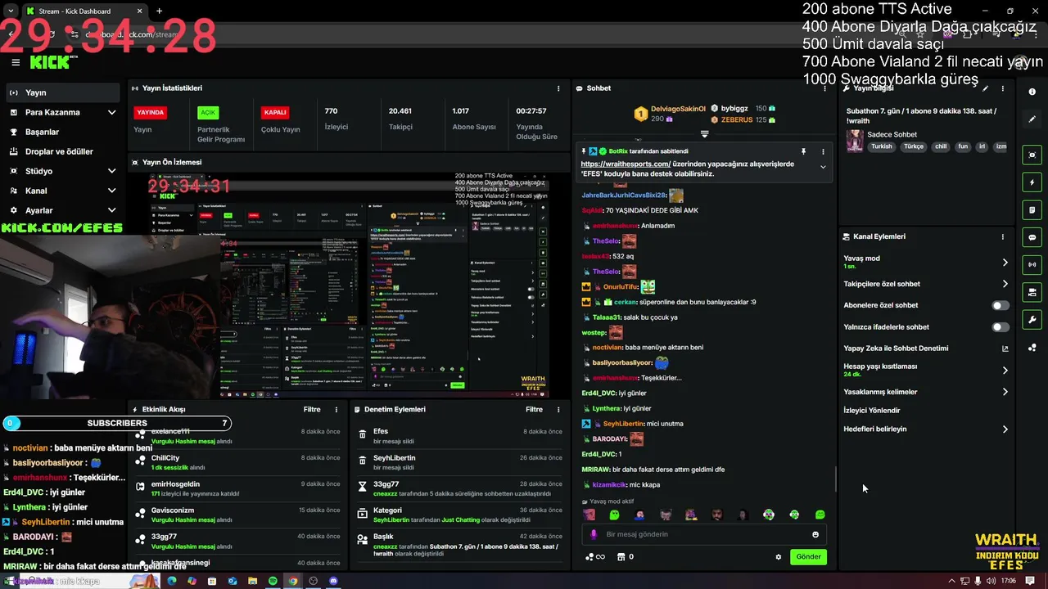Expand the Para Kazanma sidebar section
Screen dimensions: 1048x589
click(112, 112)
